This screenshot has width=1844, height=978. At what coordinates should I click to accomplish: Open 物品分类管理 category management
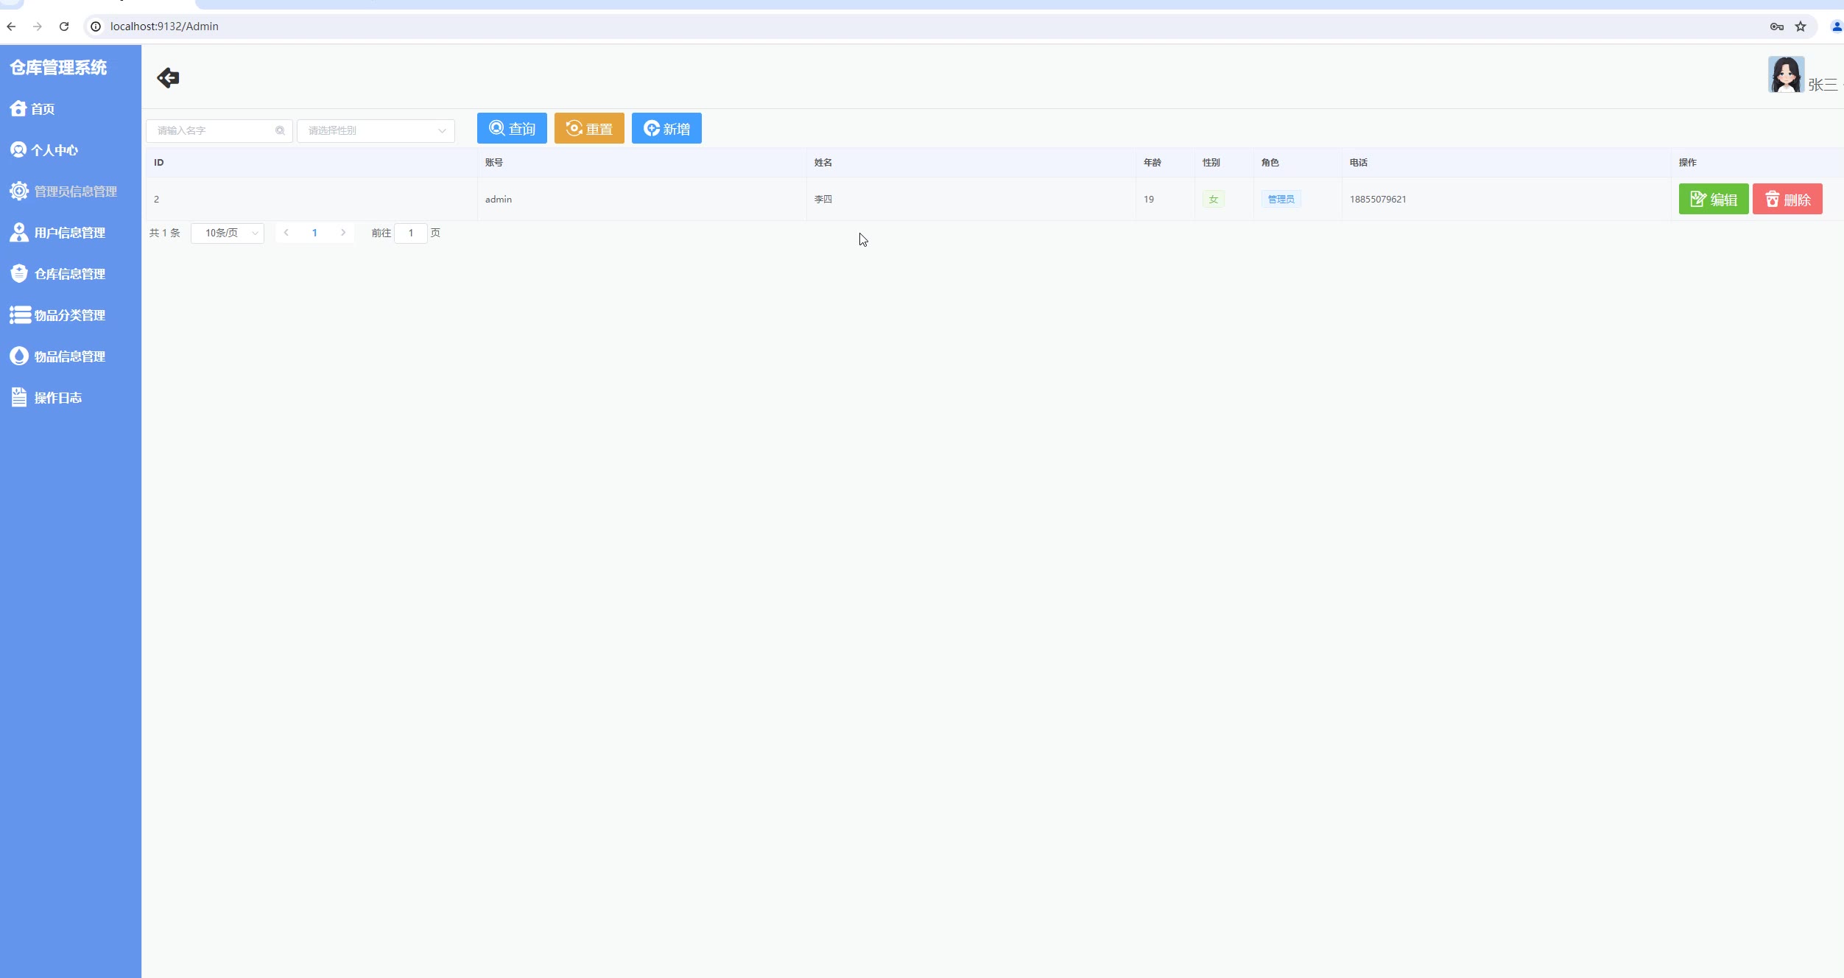click(69, 315)
